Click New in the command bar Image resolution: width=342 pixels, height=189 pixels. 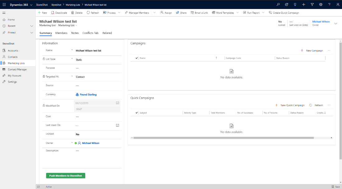(43, 13)
